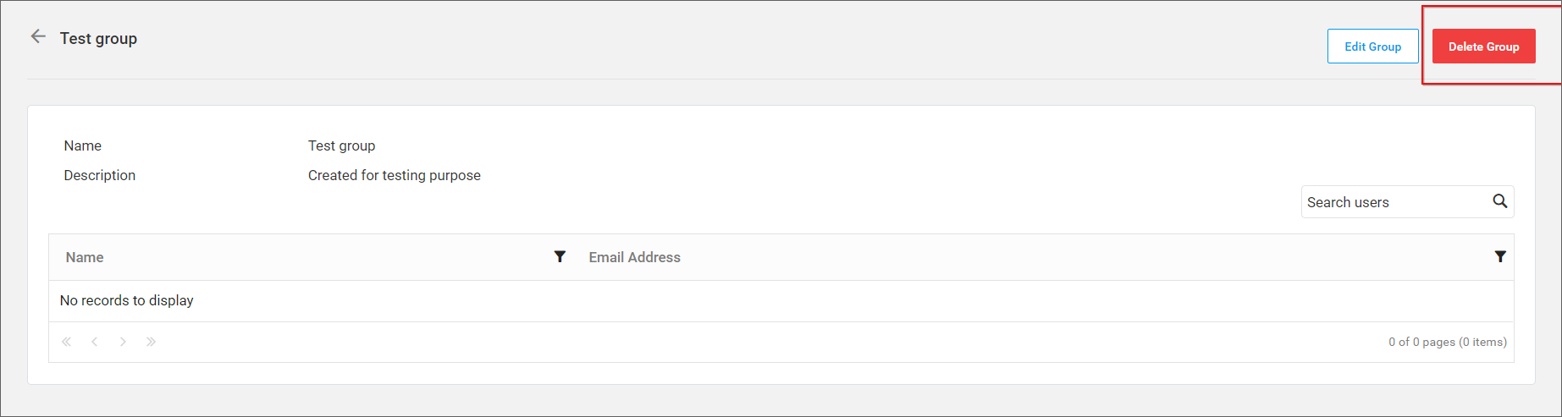This screenshot has height=417, width=1562.
Task: Focus the Search users input field
Action: point(1397,202)
